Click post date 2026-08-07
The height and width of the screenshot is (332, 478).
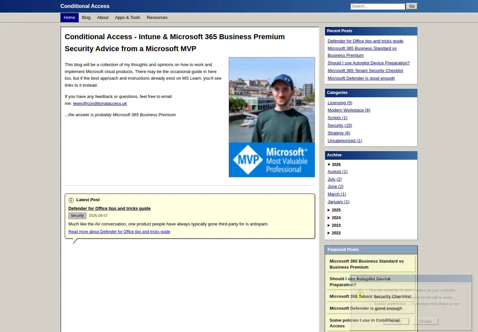[x=98, y=216]
